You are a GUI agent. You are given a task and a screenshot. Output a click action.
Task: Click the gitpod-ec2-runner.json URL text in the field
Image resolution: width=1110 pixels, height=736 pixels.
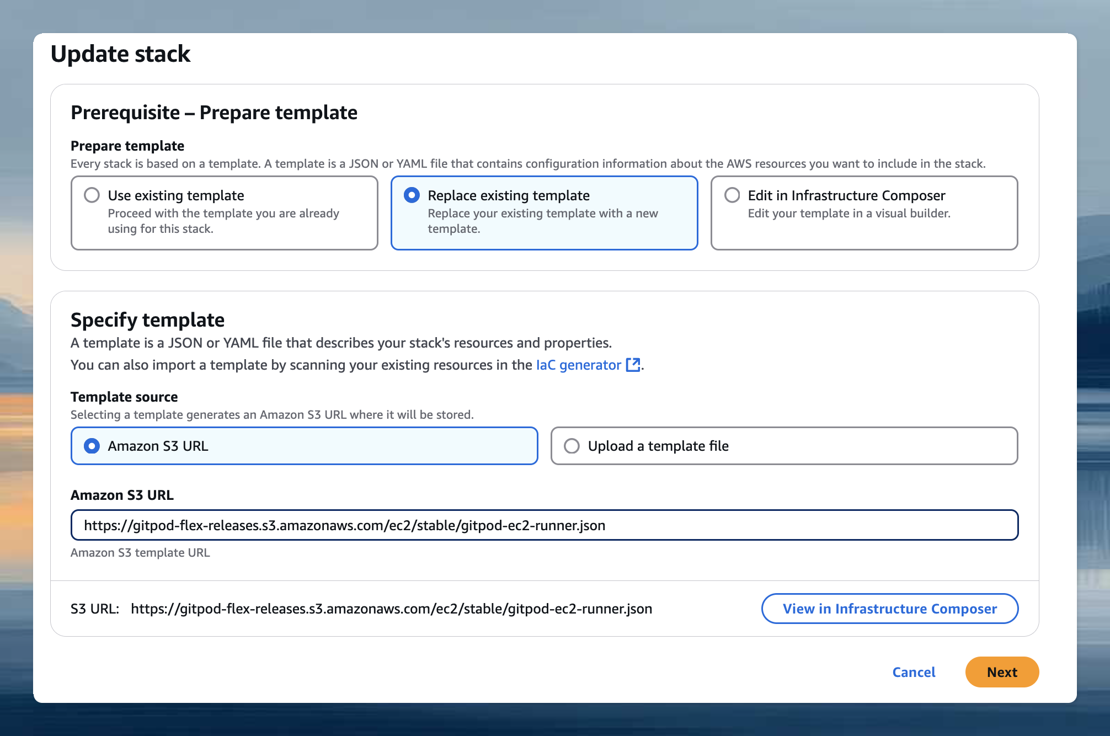tap(344, 525)
